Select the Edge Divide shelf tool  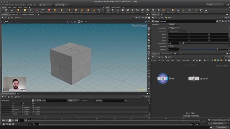pos(88,10)
